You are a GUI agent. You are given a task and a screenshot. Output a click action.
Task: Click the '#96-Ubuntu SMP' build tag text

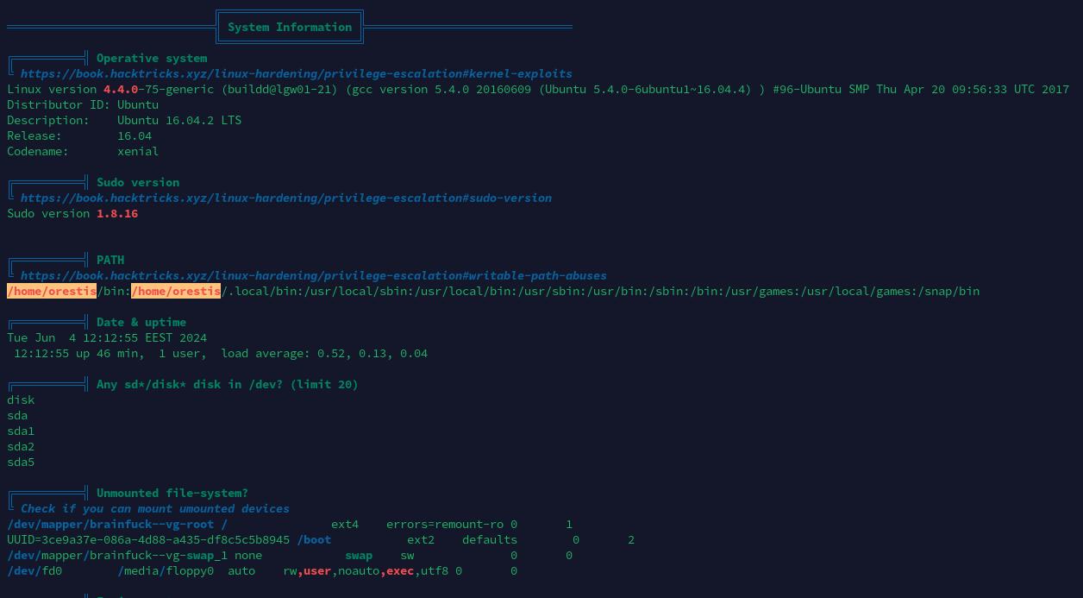(821, 89)
